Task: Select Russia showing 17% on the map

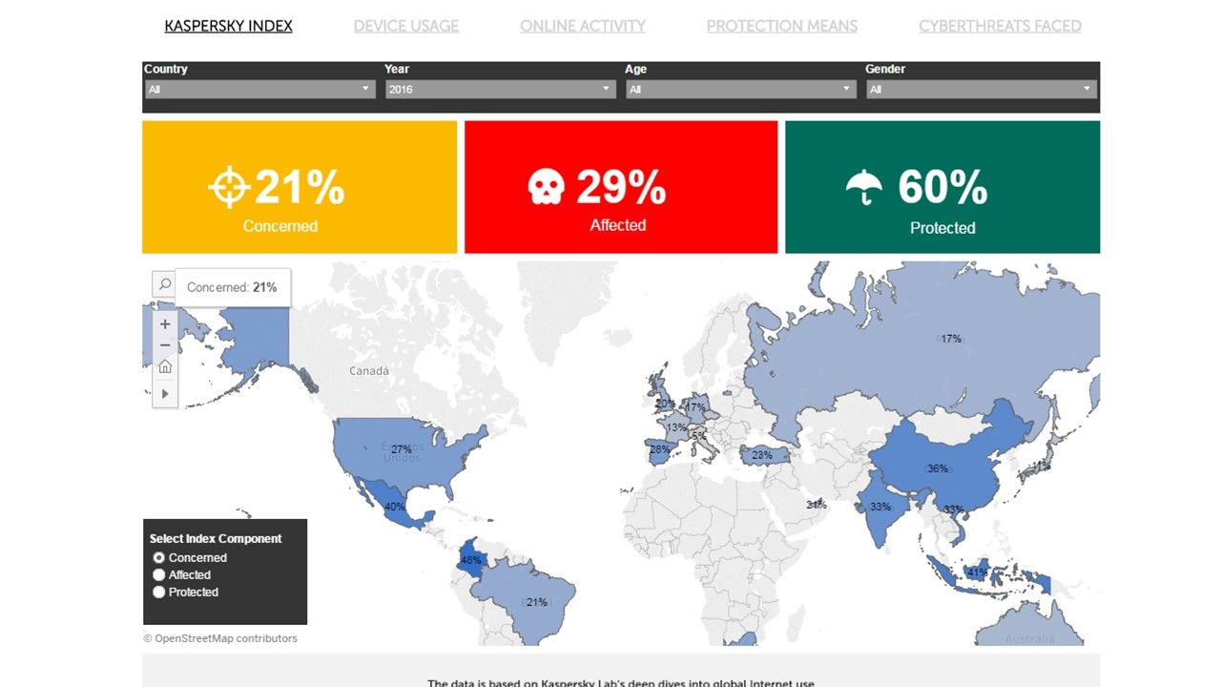Action: (951, 339)
